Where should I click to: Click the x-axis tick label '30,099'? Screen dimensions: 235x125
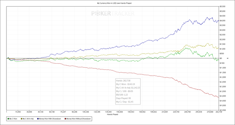point(29,112)
